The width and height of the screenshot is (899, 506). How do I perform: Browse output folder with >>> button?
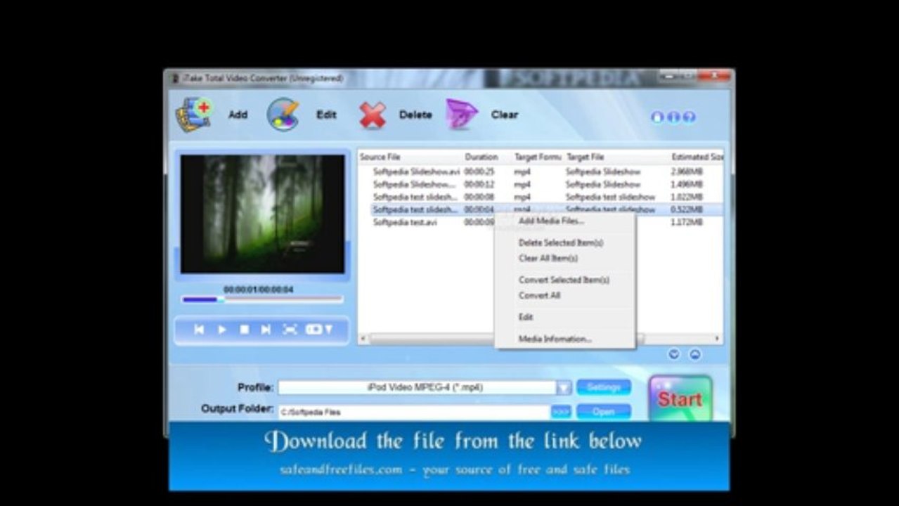coord(561,412)
